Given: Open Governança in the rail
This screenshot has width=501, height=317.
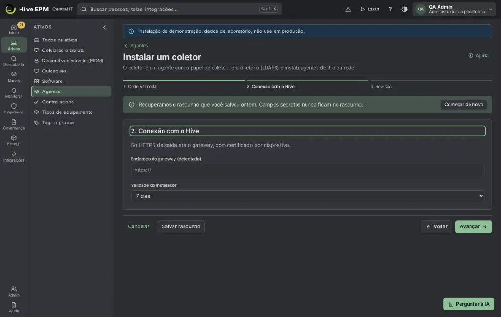Looking at the screenshot, I should pyautogui.click(x=14, y=124).
